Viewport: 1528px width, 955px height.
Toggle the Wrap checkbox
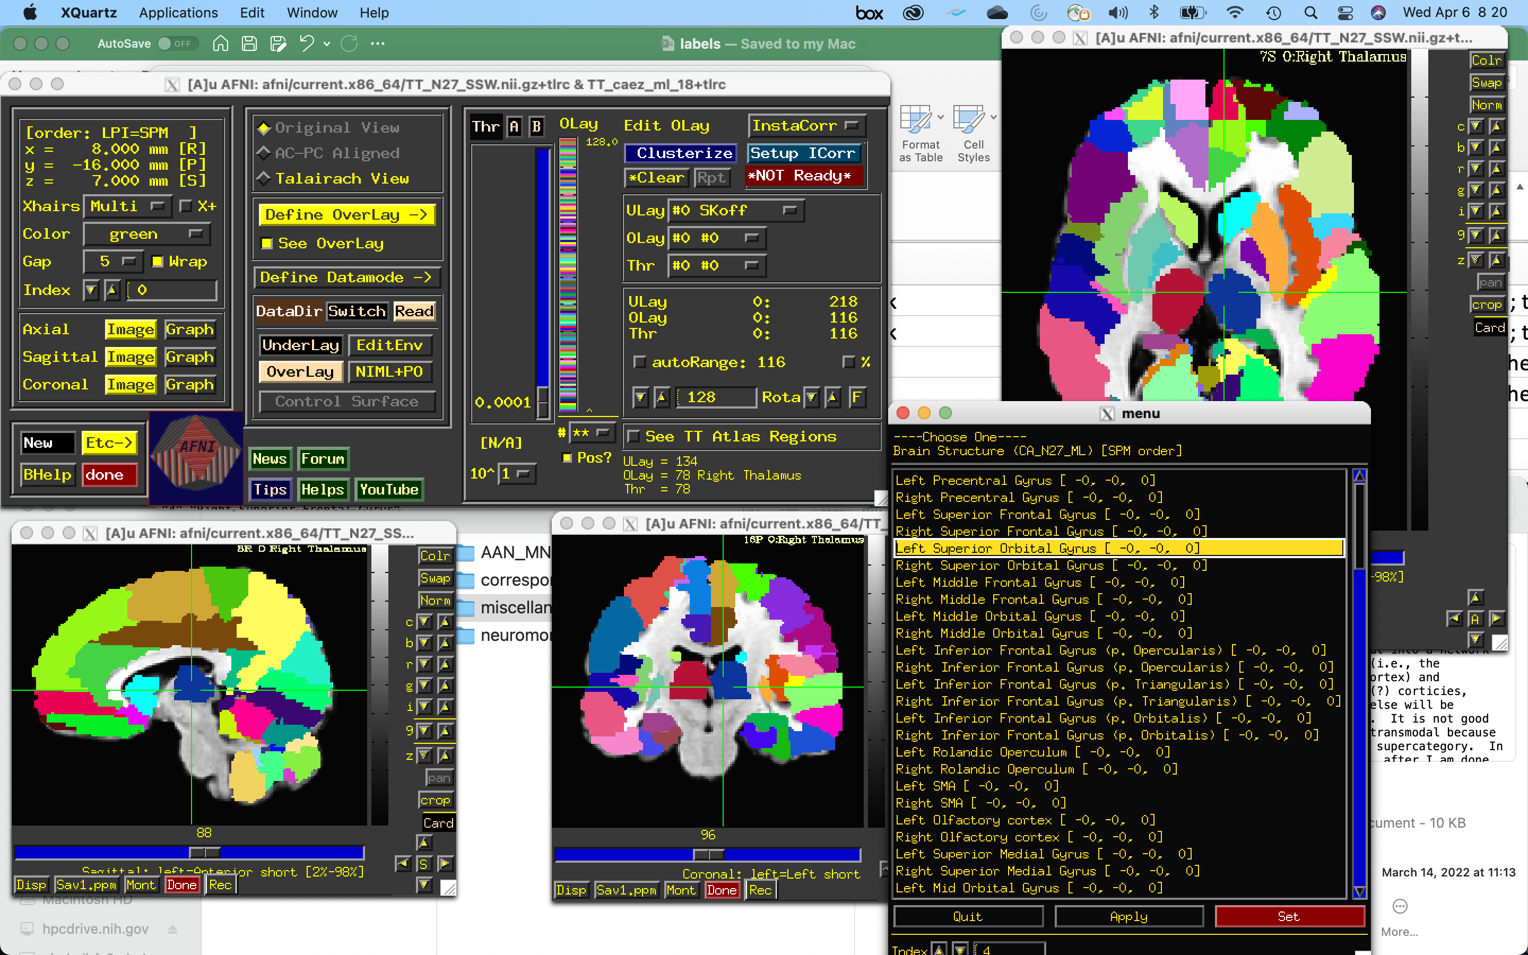pos(158,262)
